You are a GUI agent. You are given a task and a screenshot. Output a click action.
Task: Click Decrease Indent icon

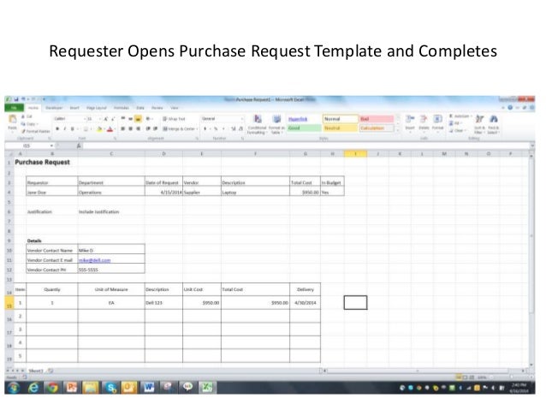coord(148,129)
